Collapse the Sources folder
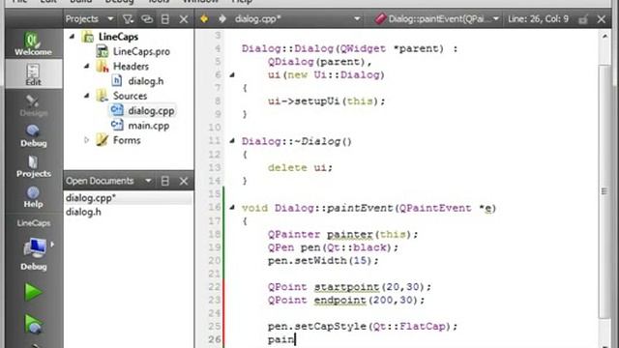 click(86, 96)
